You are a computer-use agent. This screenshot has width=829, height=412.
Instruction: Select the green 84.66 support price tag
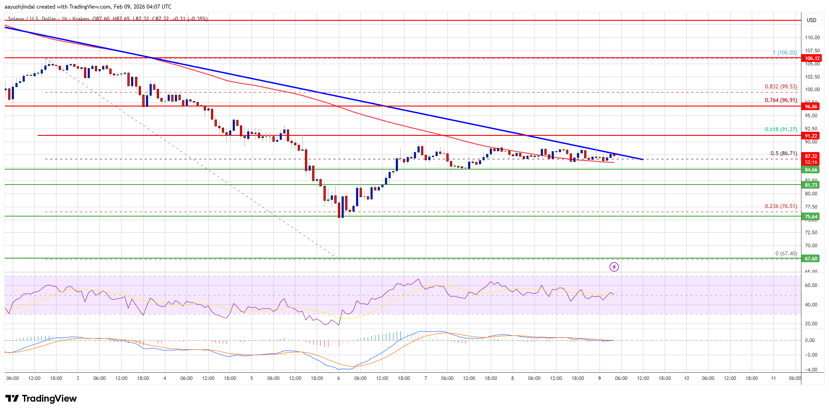point(811,170)
